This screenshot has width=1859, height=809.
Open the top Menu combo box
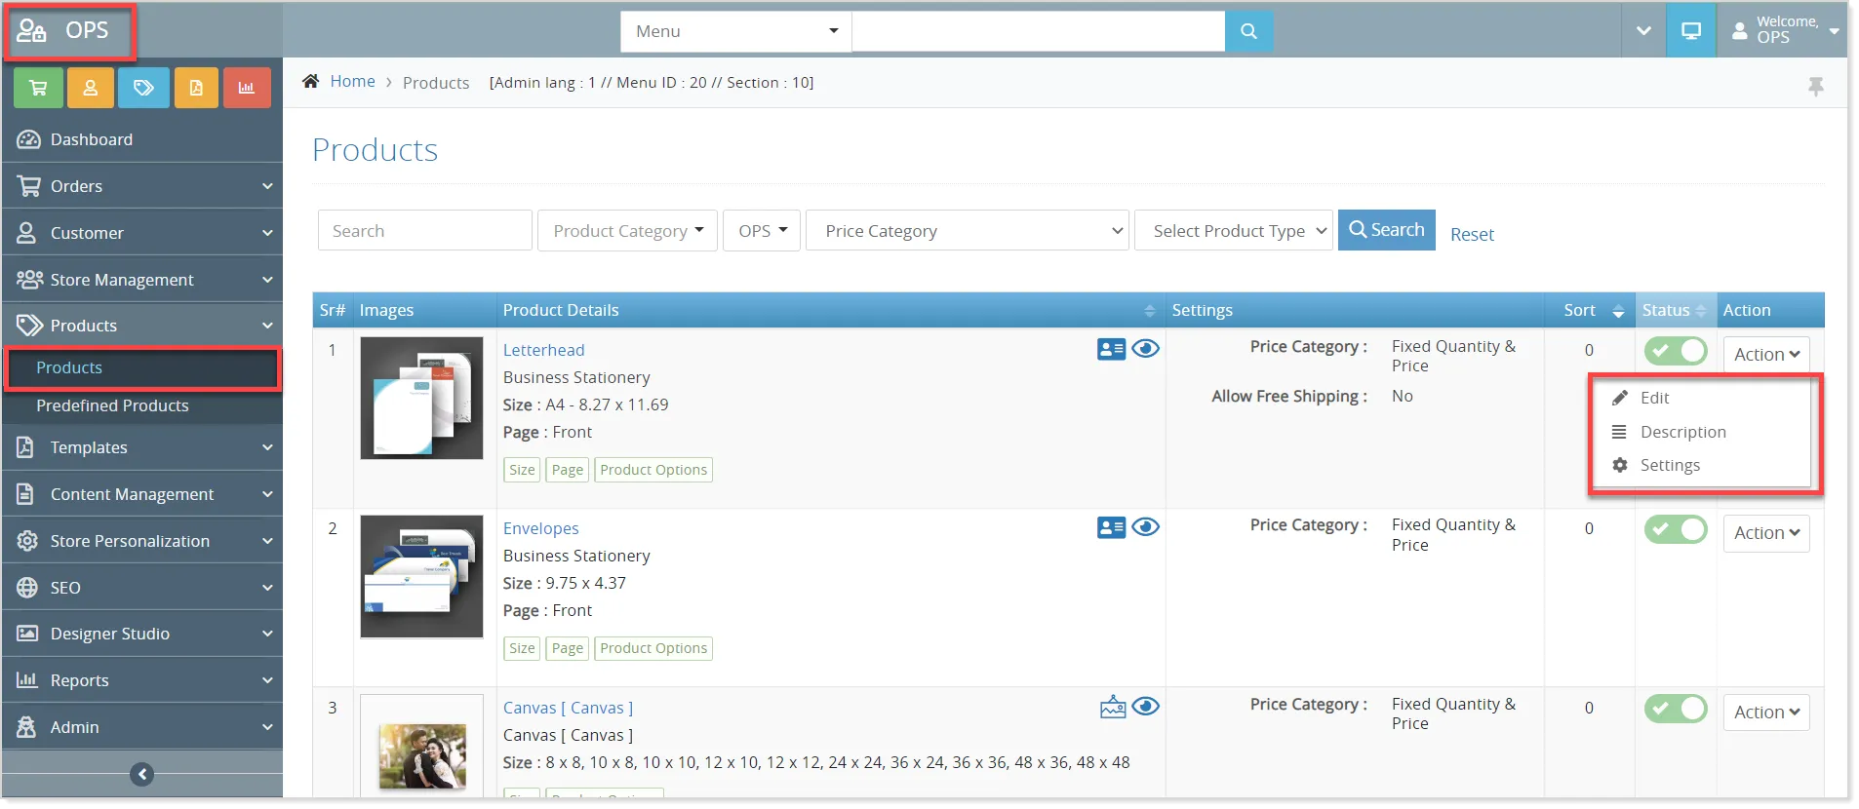(x=736, y=31)
